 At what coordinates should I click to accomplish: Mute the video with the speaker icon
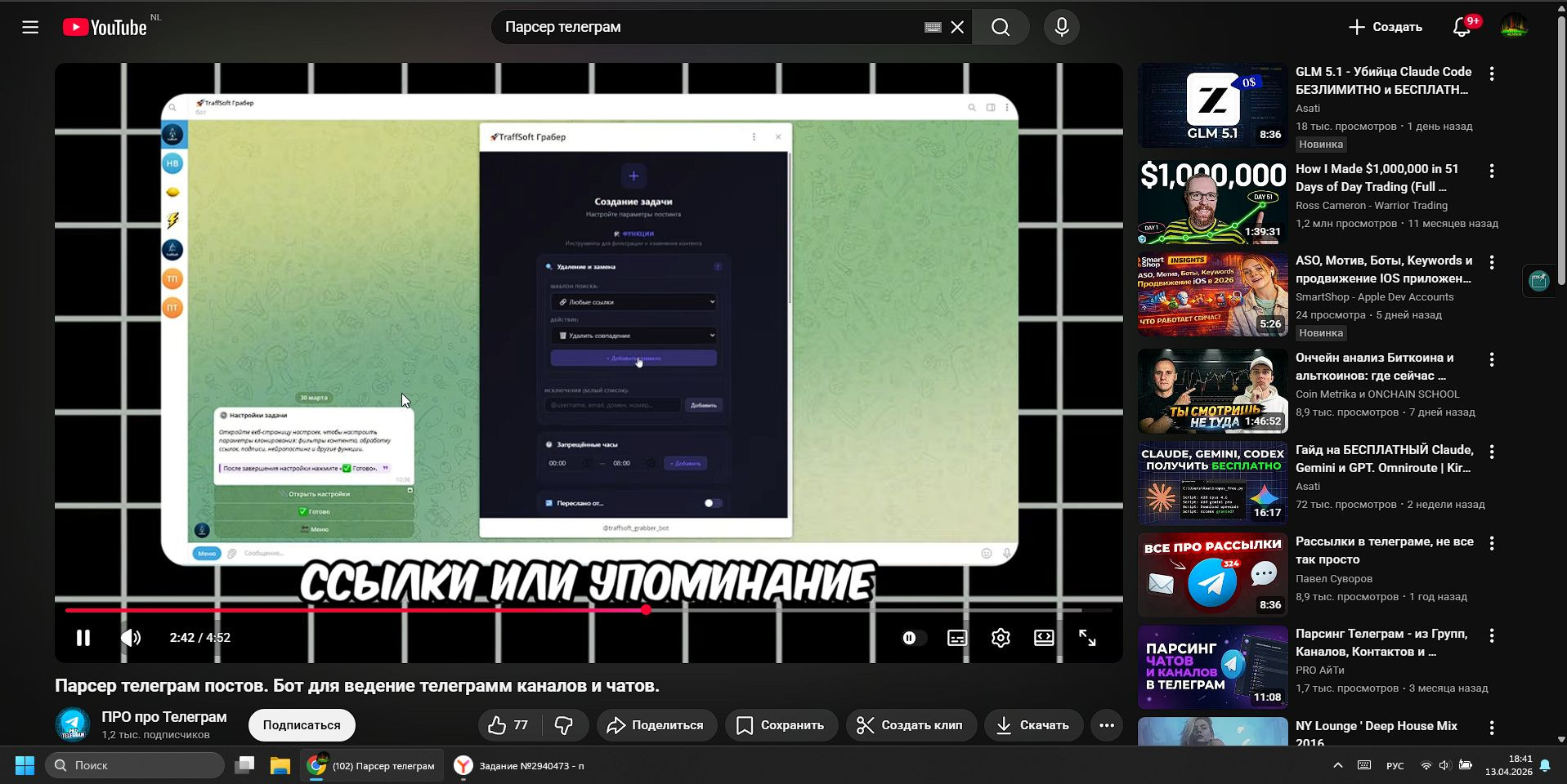point(131,638)
